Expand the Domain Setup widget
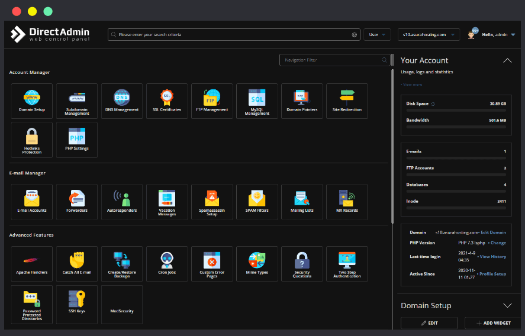The image size is (525, 336). (507, 306)
